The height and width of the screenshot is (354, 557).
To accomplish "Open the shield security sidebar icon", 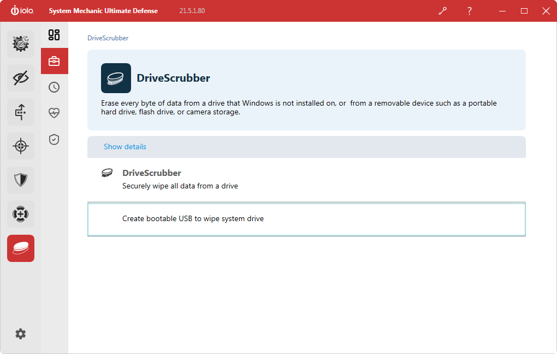I will pyautogui.click(x=21, y=180).
